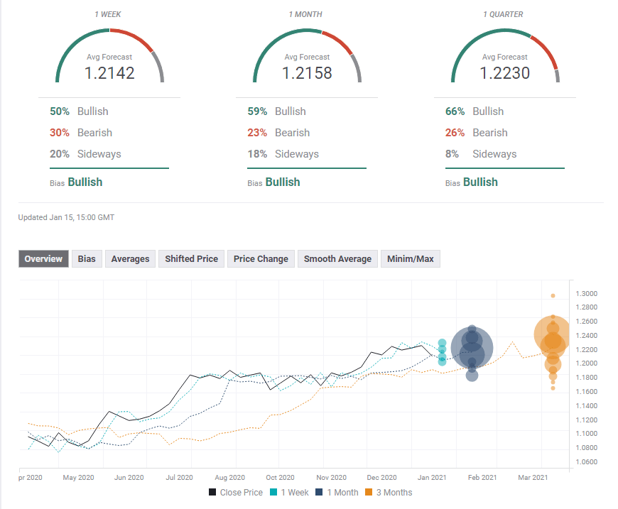Select the Averages tab
618x509 pixels.
pos(130,259)
